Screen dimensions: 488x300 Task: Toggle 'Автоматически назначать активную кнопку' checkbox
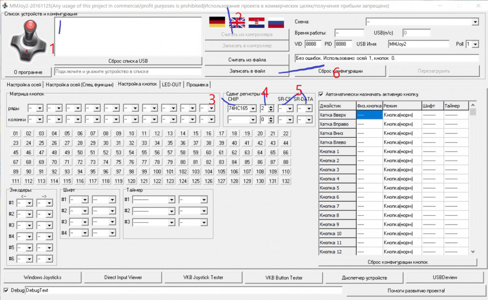coord(321,94)
